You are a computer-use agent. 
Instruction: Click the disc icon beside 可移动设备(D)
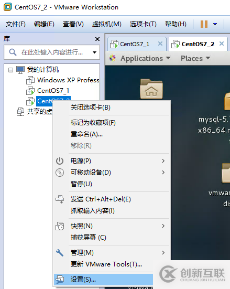[60, 173]
